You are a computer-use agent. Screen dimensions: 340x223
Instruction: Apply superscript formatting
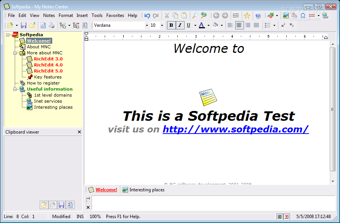coord(283,25)
